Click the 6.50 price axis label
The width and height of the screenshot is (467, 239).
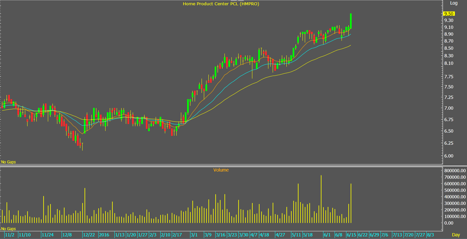(x=449, y=131)
